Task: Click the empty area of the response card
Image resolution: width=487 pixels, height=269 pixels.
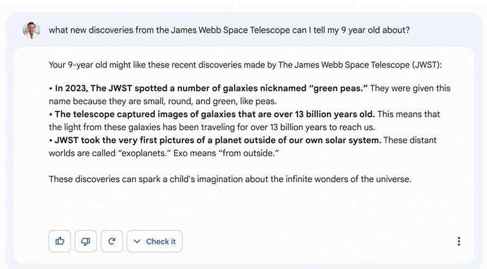Action: click(244, 206)
